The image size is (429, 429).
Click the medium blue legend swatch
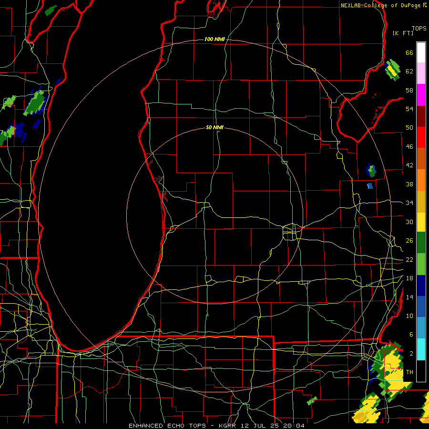pyautogui.click(x=421, y=306)
